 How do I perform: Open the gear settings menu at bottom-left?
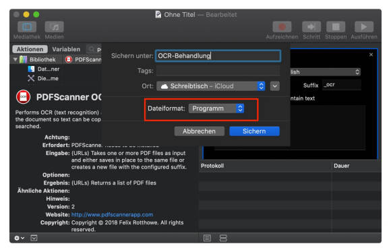(x=19, y=238)
